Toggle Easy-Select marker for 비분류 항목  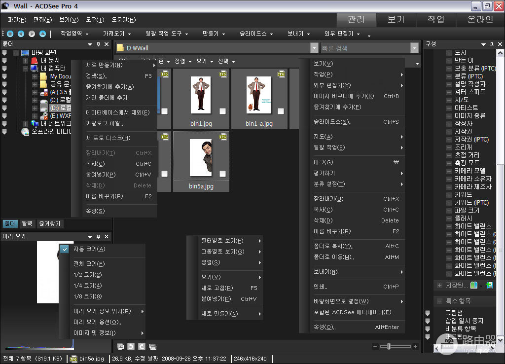pos(428,329)
